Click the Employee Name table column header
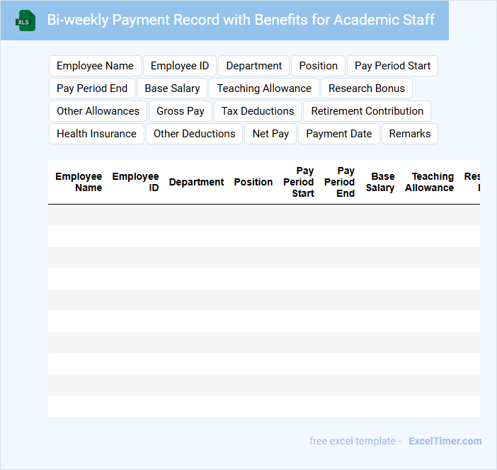Screen dimensions: 497x470 79,182
